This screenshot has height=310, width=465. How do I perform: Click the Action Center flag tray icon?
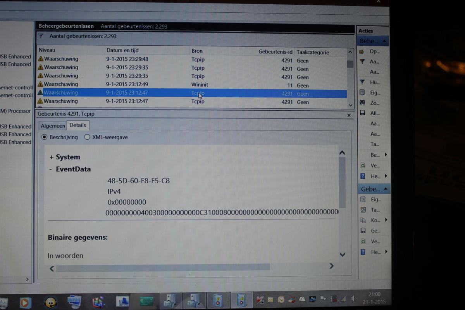(323, 299)
